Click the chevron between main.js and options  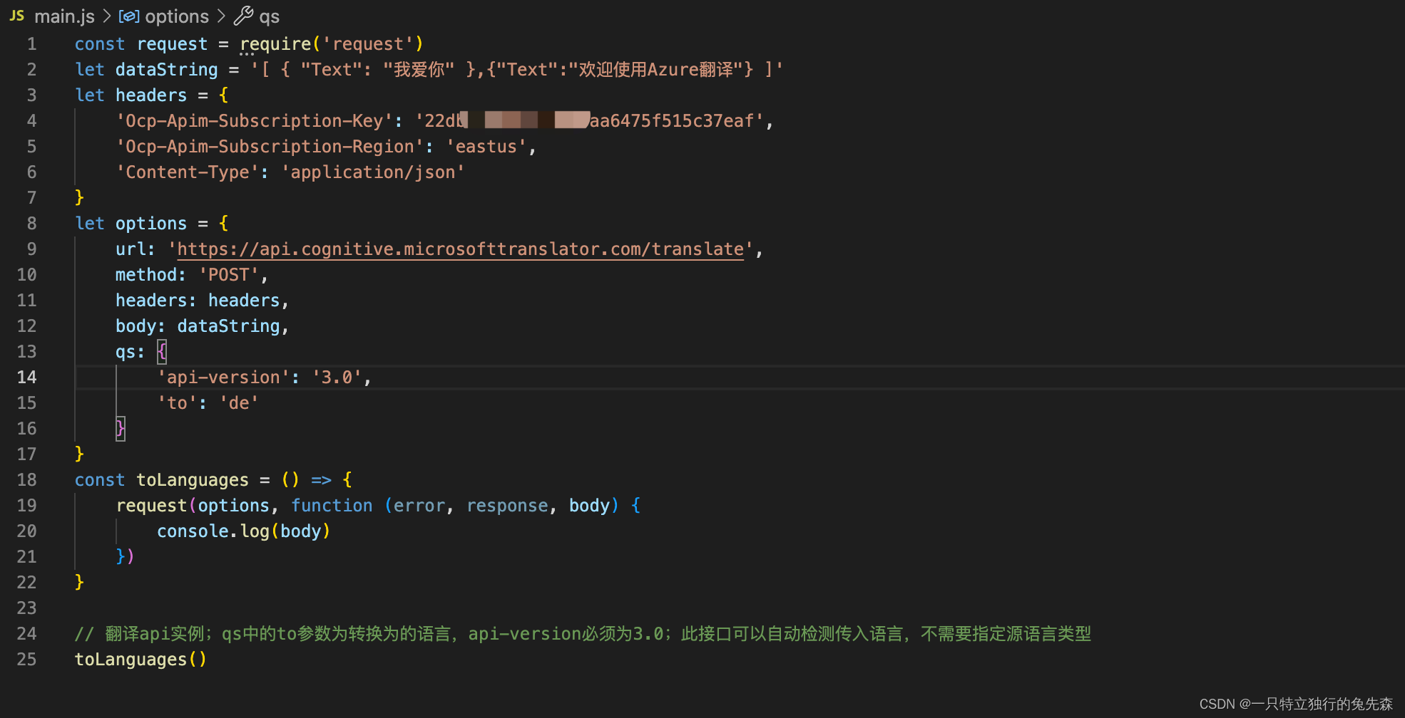pos(106,16)
